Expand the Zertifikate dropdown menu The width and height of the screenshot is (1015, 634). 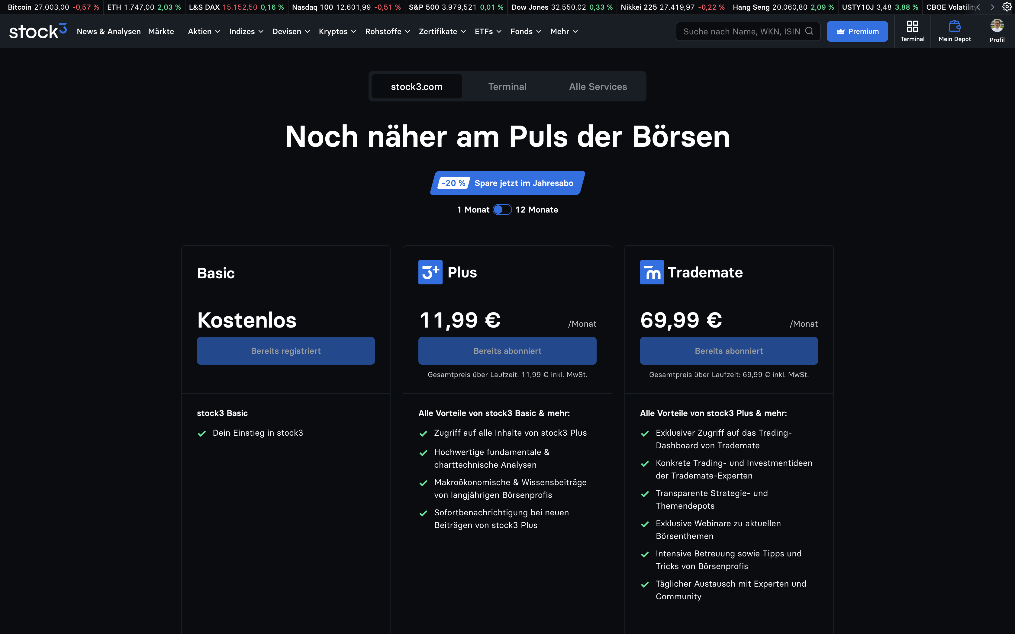click(442, 31)
